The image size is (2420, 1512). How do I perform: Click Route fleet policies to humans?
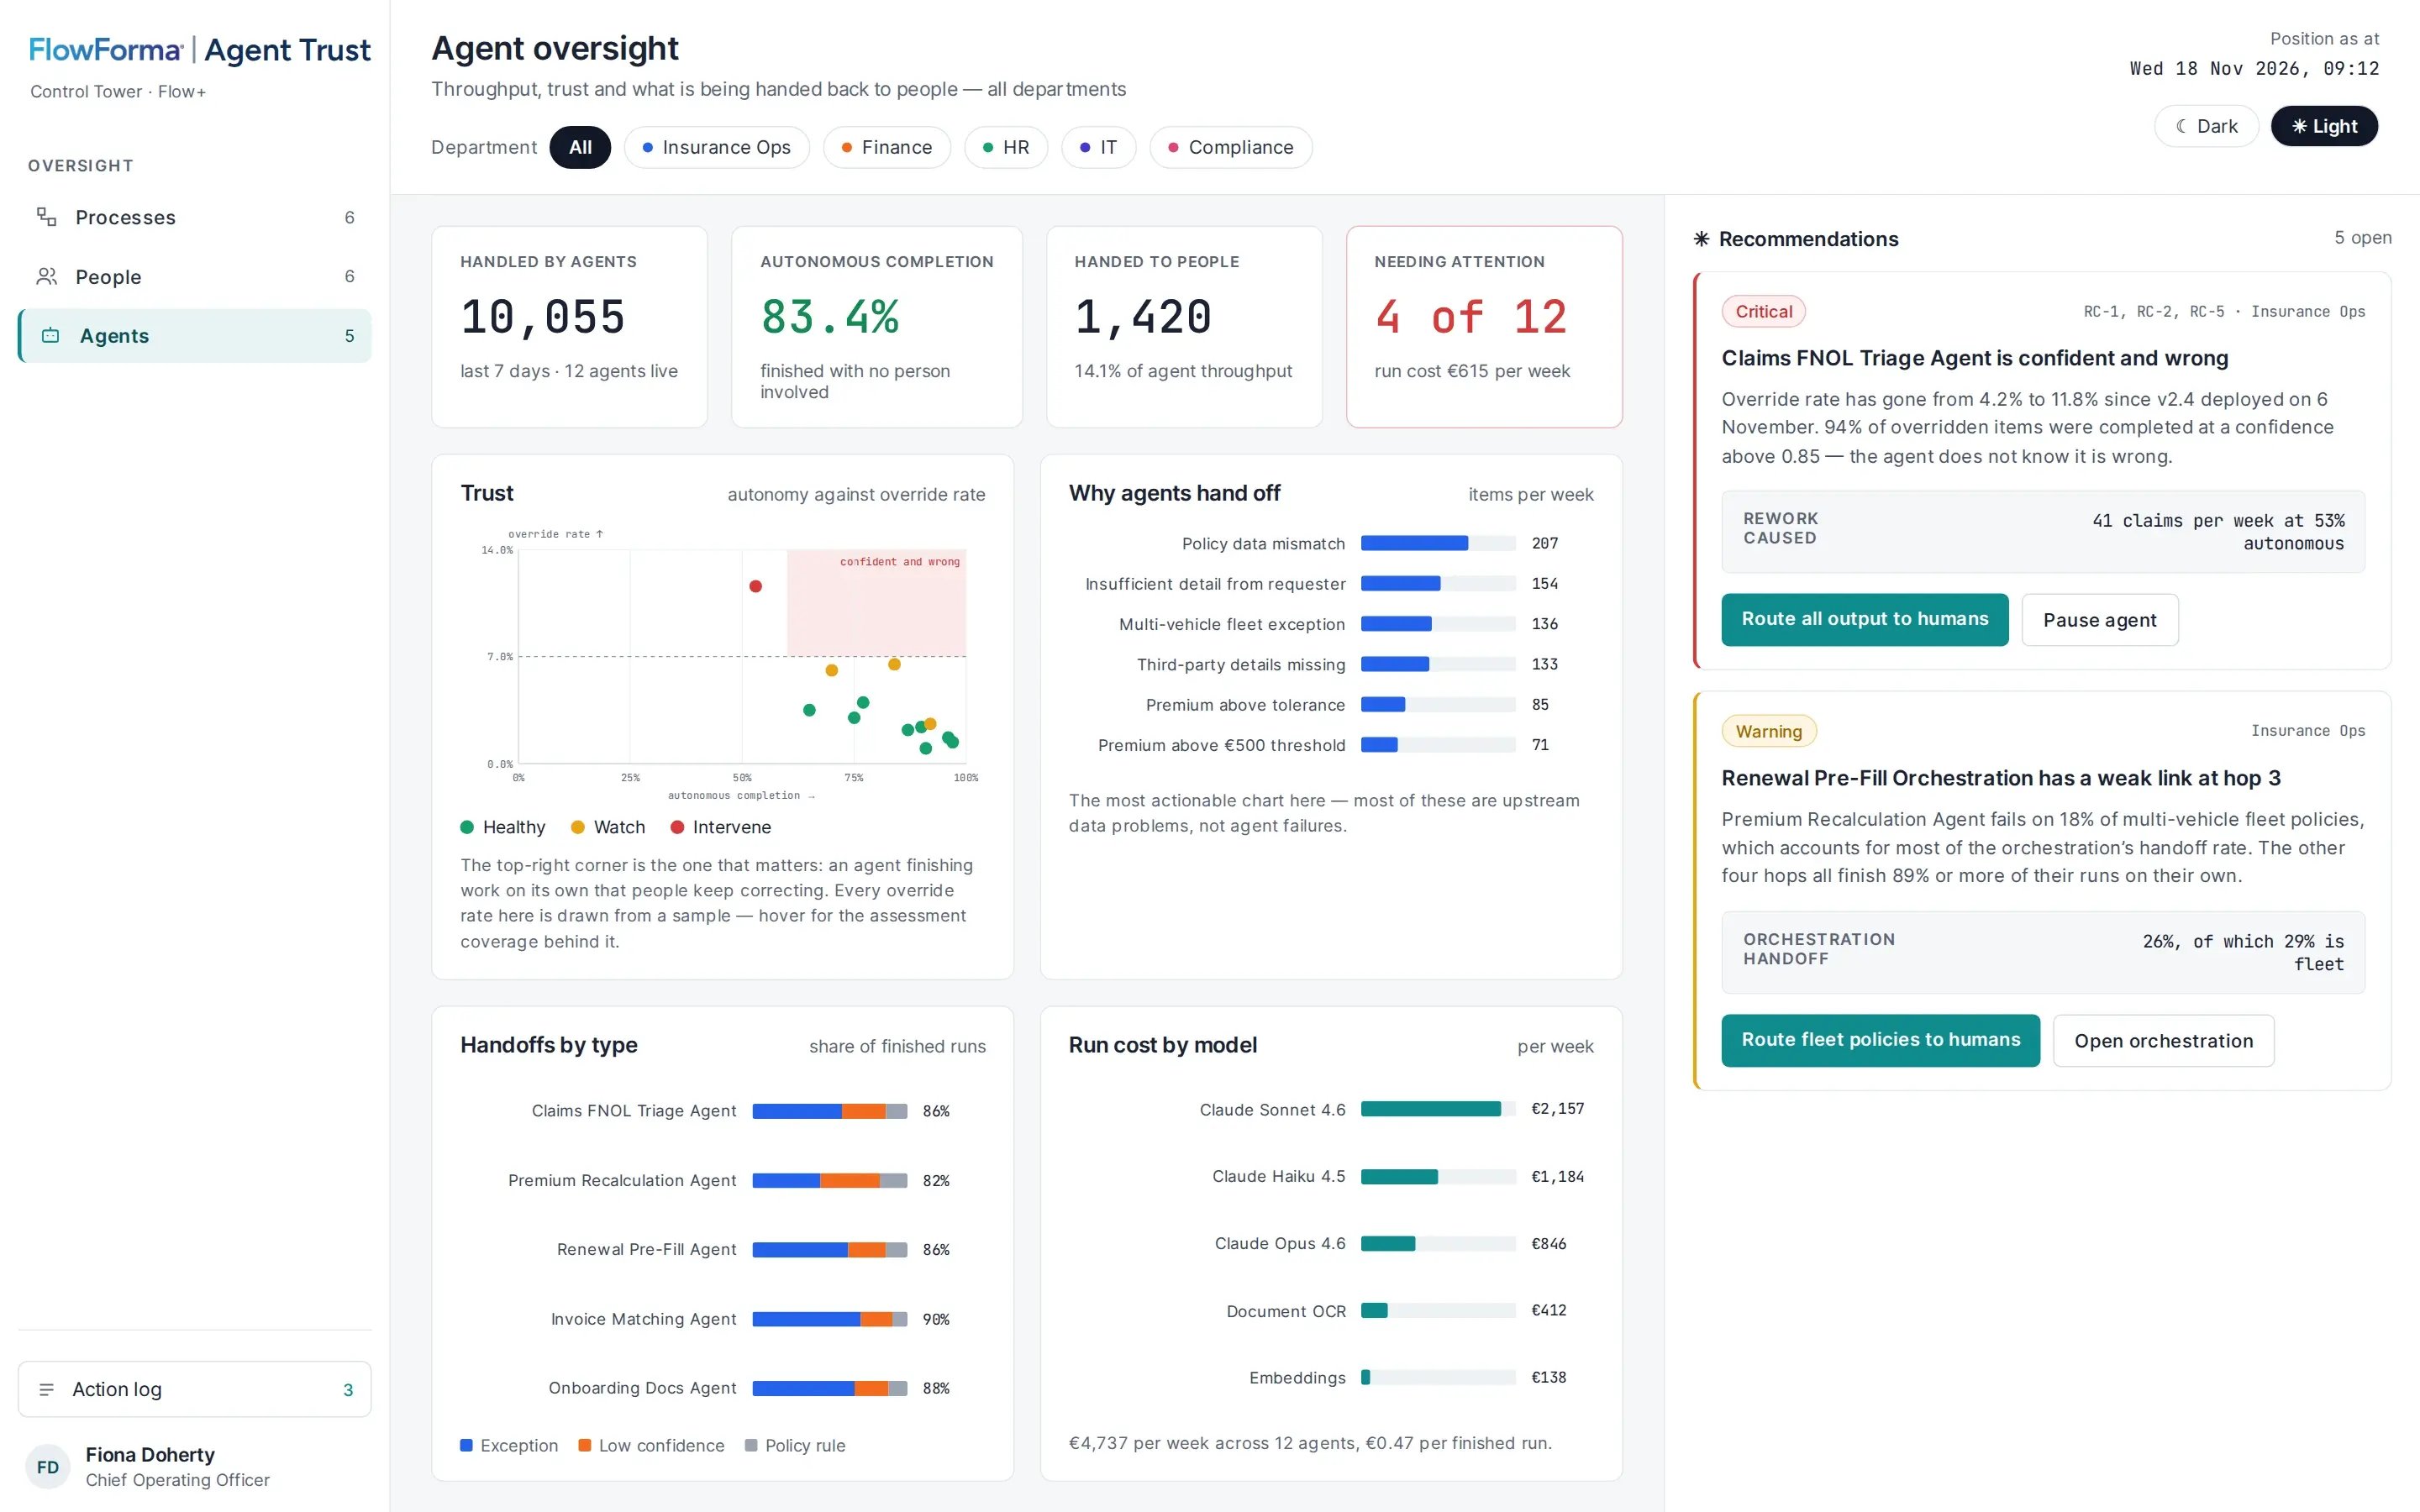point(1880,1040)
